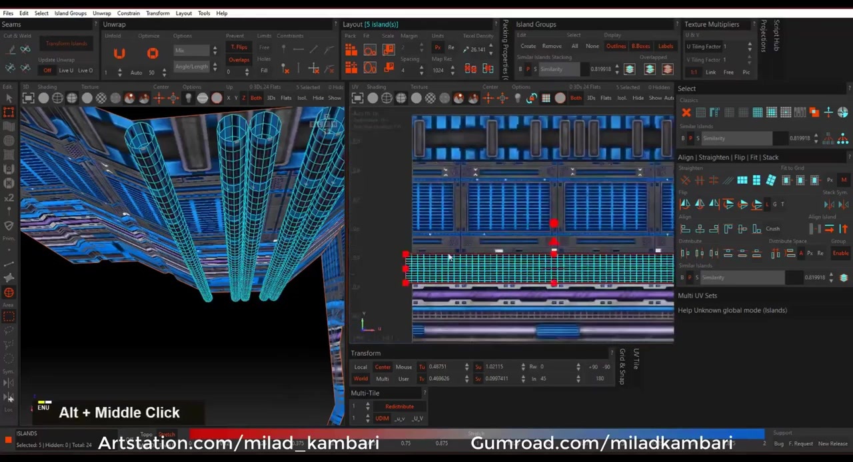Click the frame view icon in UV viewport toolbar
Image resolution: width=853 pixels, height=462 pixels.
pyautogui.click(x=358, y=99)
